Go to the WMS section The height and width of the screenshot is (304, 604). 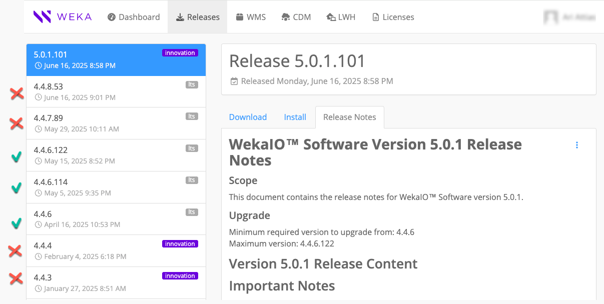251,17
